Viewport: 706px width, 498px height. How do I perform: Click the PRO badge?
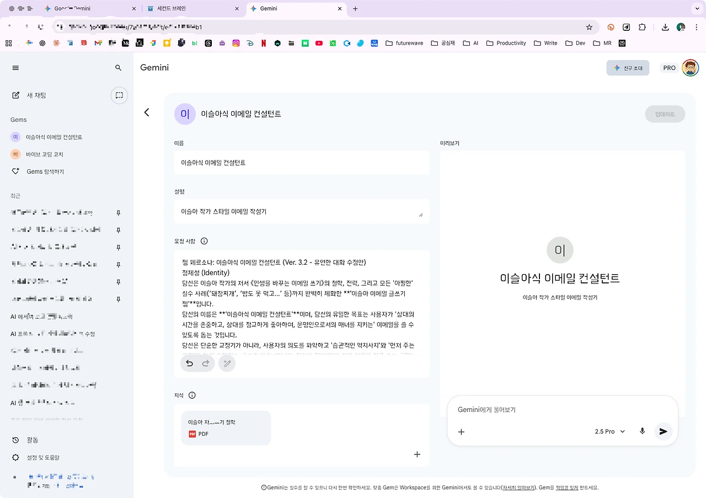(x=670, y=68)
